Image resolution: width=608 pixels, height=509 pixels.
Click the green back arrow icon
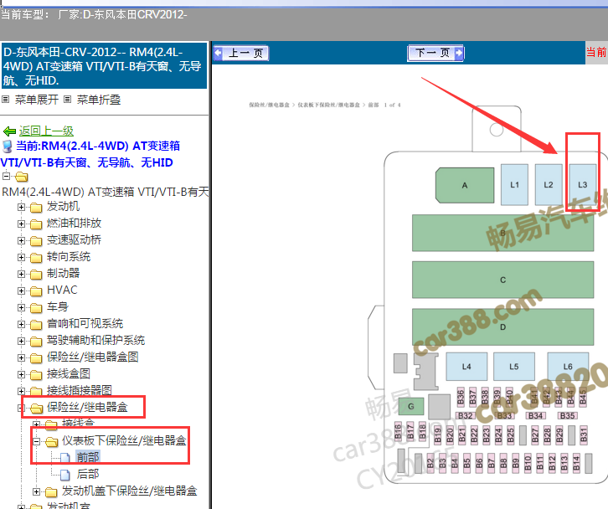click(9, 131)
